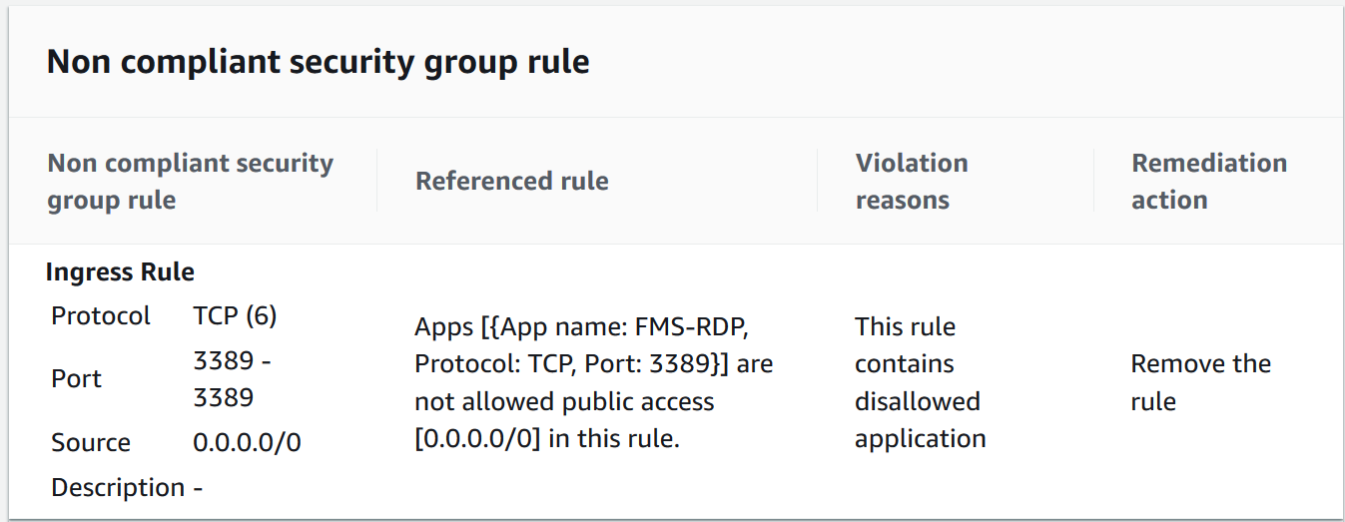The image size is (1345, 522).
Task: Click the panel title 'Non compliant security group rule'
Action: [x=318, y=62]
